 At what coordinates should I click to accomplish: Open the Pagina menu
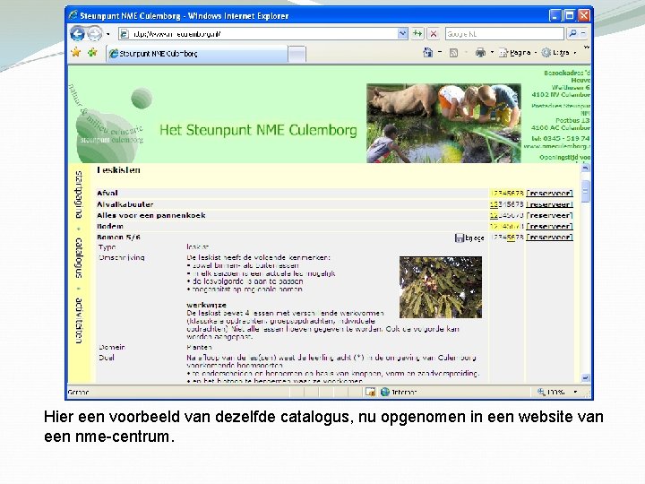[517, 53]
